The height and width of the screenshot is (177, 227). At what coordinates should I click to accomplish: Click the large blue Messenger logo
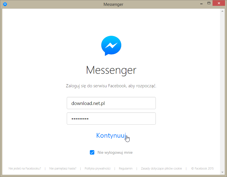(x=111, y=46)
